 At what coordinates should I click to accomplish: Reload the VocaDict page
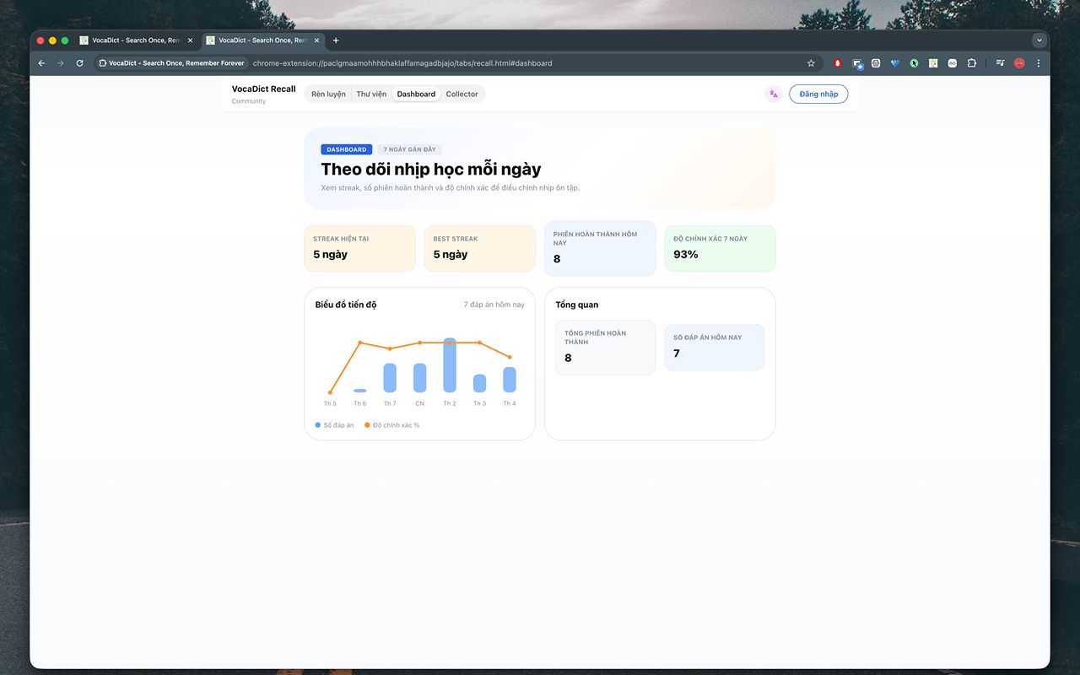click(79, 63)
